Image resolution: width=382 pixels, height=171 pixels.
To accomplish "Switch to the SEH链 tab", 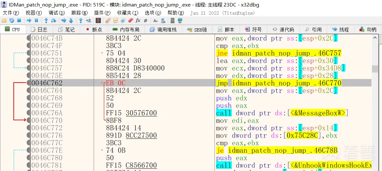I will (197, 30).
